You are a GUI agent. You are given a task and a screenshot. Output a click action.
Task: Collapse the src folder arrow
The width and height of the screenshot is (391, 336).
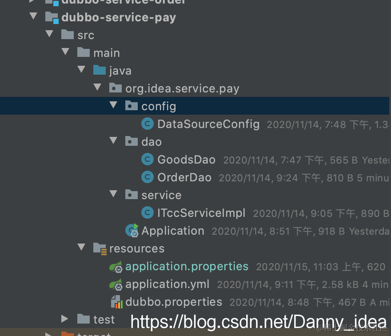pos(49,34)
